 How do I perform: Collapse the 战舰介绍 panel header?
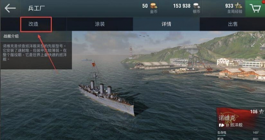pos(36,36)
